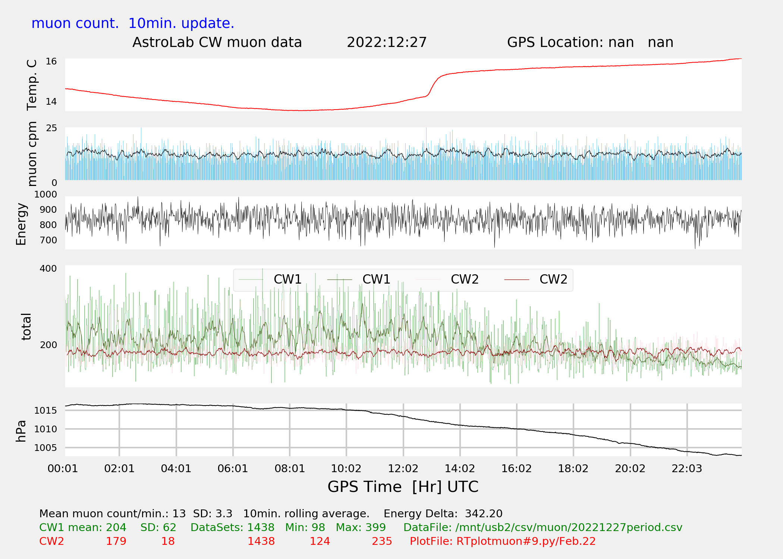Click the light green CW1 legend line

point(251,279)
